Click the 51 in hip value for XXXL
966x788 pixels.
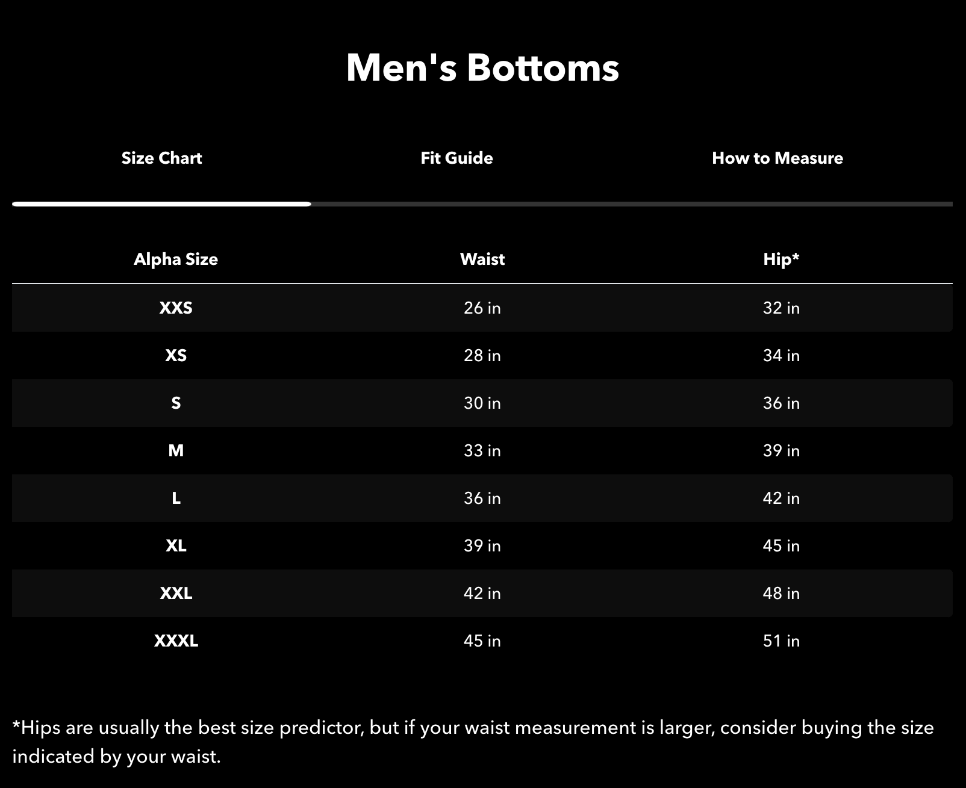click(781, 641)
